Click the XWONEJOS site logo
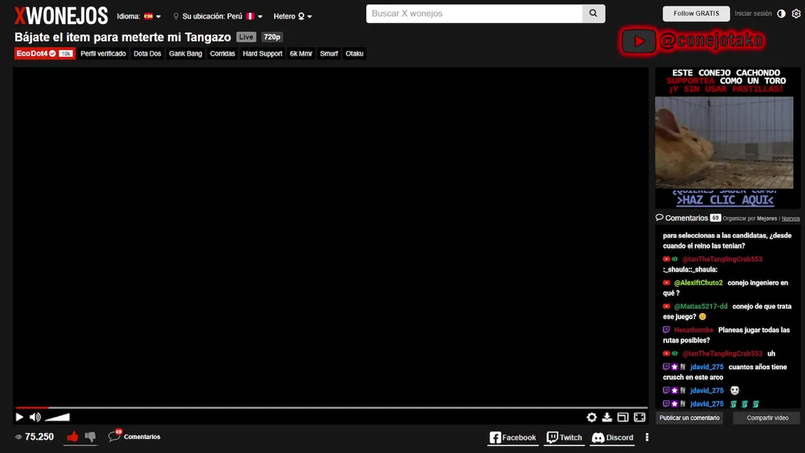Viewport: 805px width, 453px height. 61,16
